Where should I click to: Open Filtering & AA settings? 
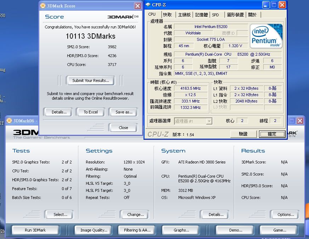137,230
